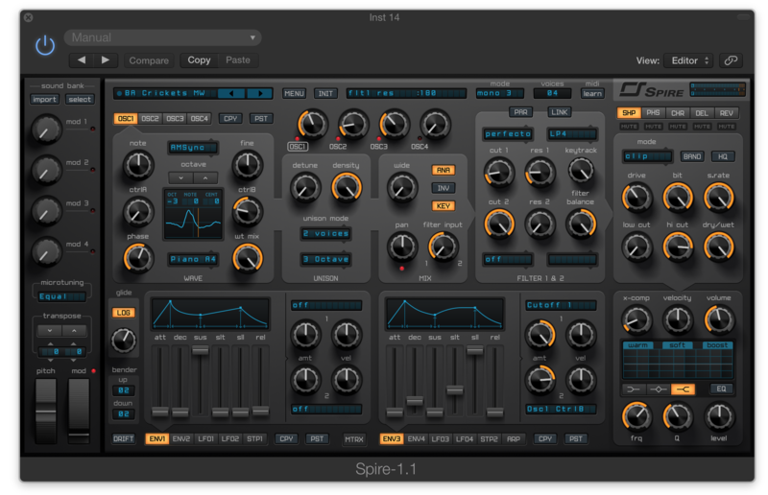Lower oscillator octave with down chevron

tap(180, 177)
